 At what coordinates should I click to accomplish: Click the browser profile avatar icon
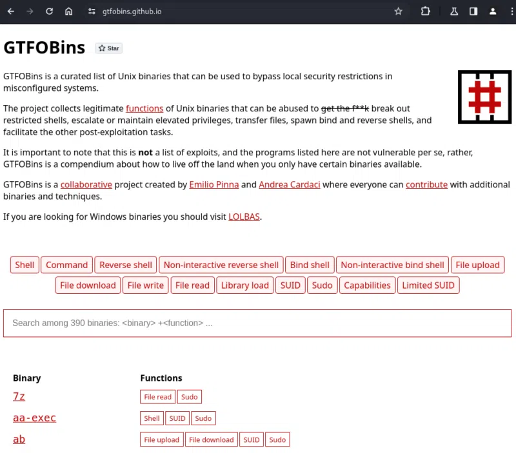pos(492,11)
